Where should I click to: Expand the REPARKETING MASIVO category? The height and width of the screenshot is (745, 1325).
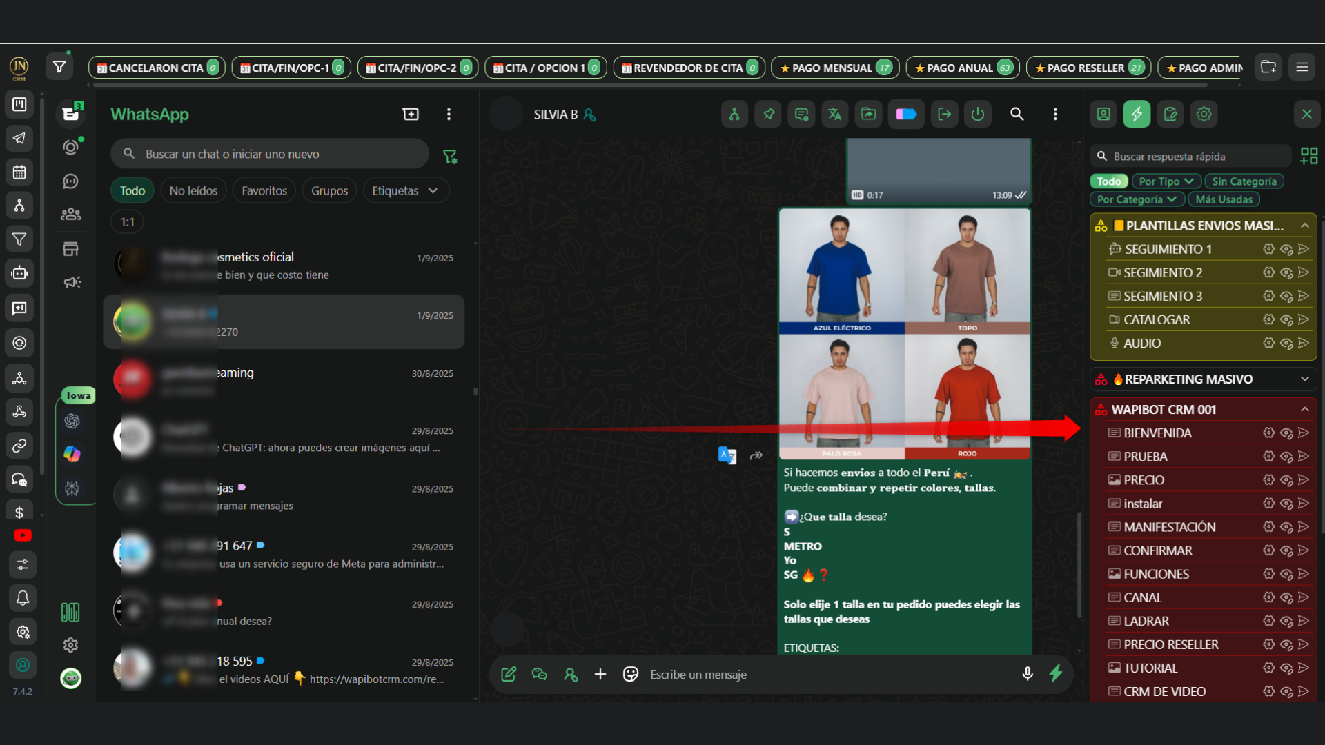tap(1304, 379)
